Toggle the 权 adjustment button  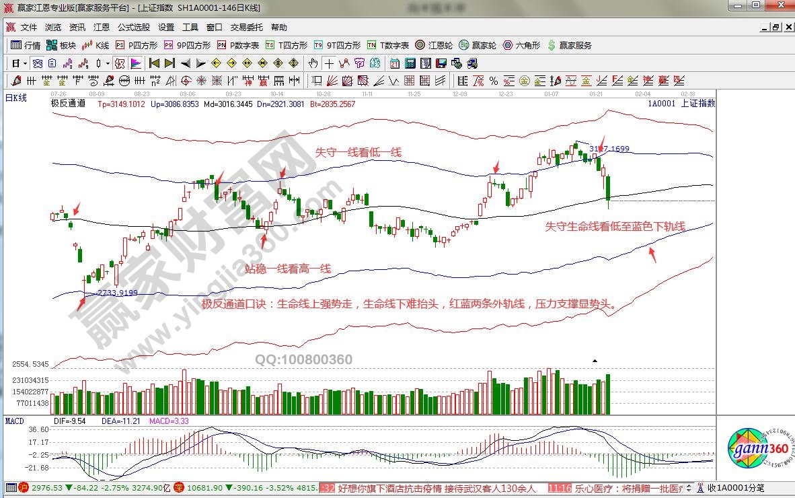pos(119,64)
